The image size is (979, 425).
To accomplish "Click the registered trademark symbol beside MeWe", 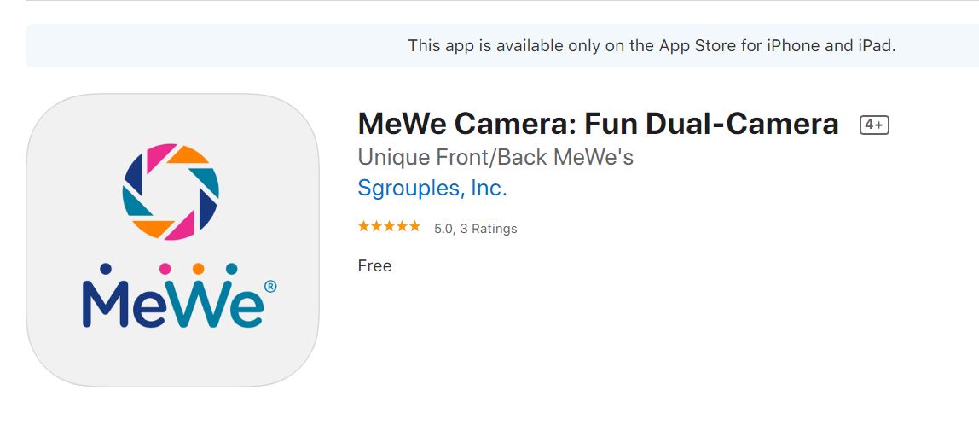I will point(270,288).
